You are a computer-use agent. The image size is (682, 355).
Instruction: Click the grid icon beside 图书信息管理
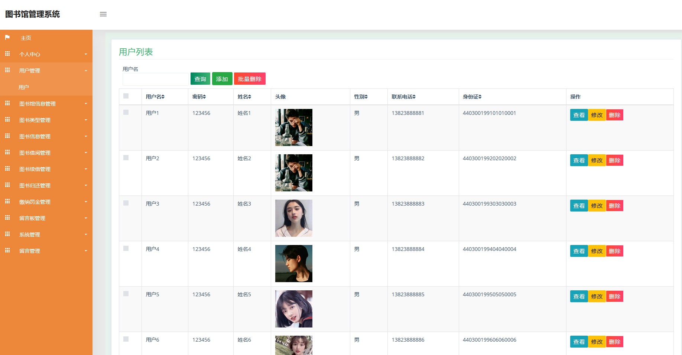(x=7, y=136)
